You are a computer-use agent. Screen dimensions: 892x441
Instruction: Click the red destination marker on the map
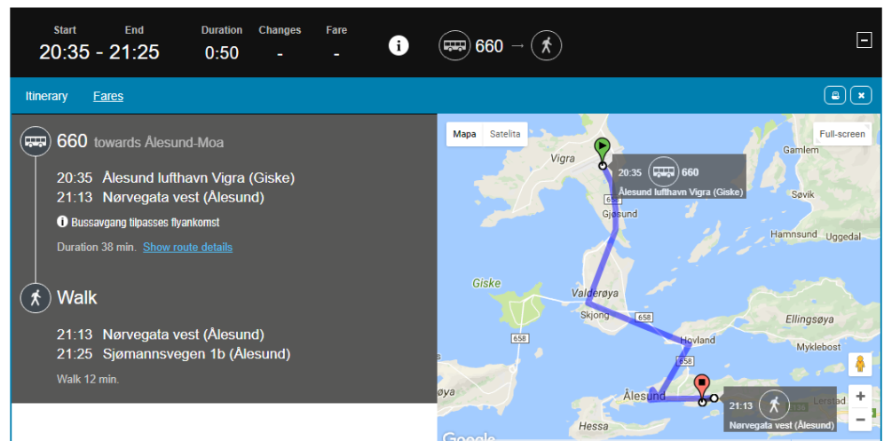click(702, 386)
